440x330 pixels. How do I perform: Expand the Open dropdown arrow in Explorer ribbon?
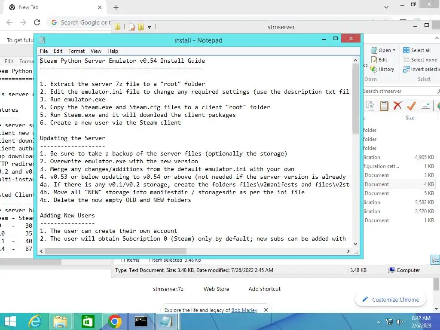tap(394, 50)
